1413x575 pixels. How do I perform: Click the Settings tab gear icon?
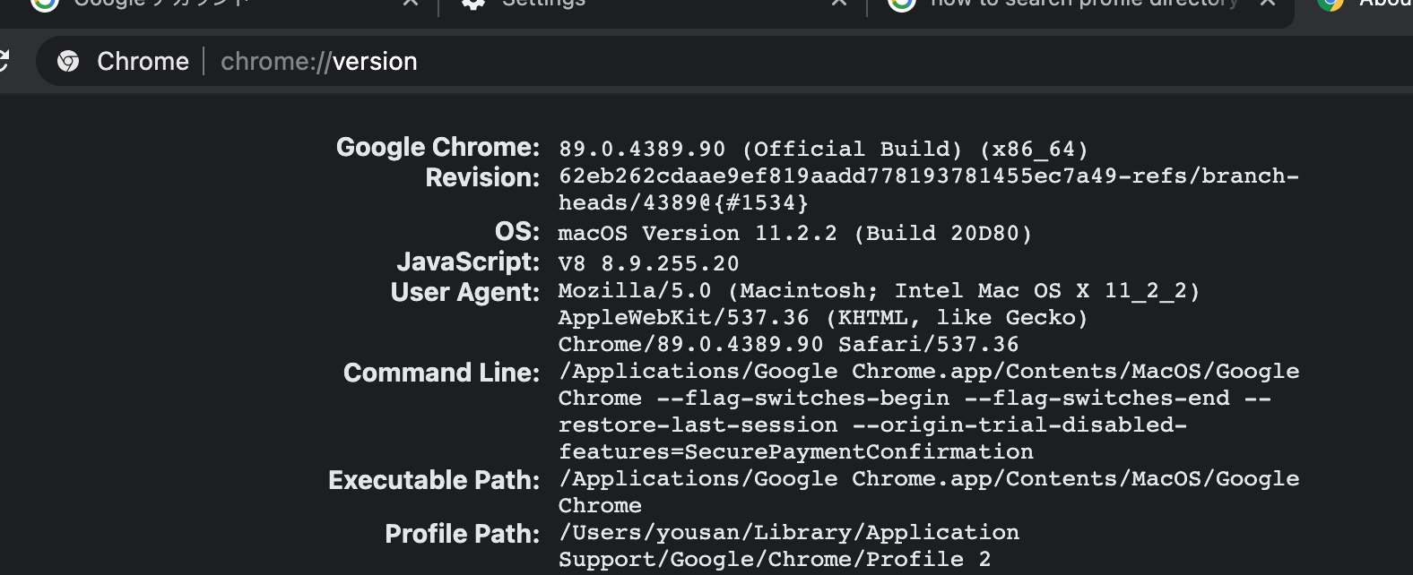point(473,4)
